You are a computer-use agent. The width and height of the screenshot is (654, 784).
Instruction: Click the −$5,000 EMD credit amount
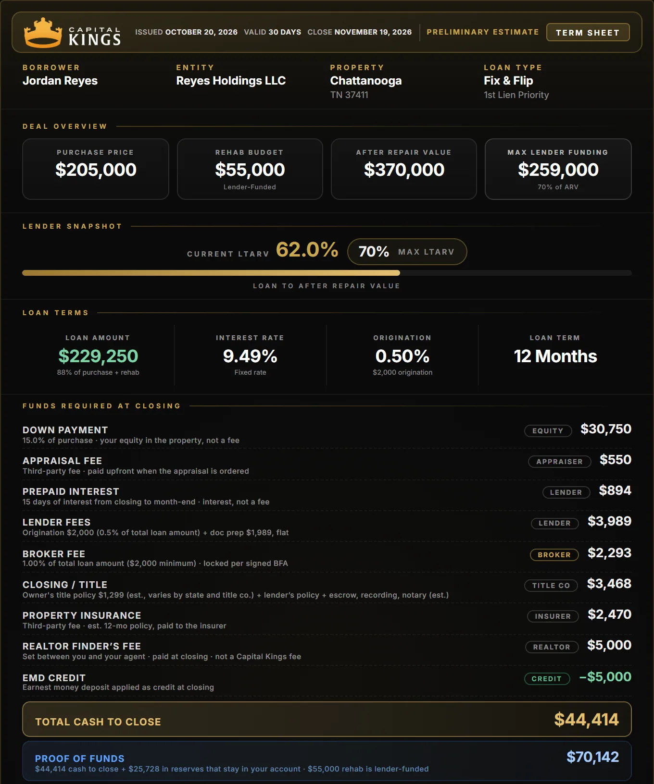[605, 677]
